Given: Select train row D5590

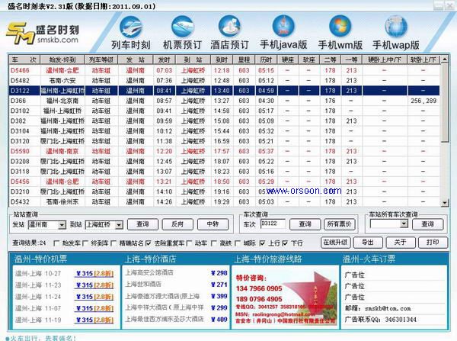Looking at the screenshot, I should tap(225, 151).
